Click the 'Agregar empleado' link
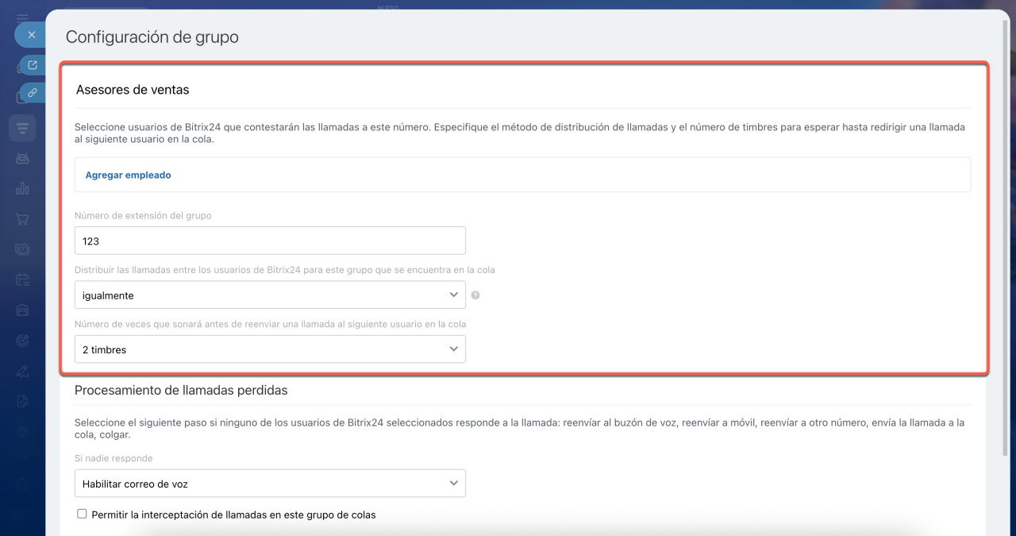1016x536 pixels. (x=128, y=175)
